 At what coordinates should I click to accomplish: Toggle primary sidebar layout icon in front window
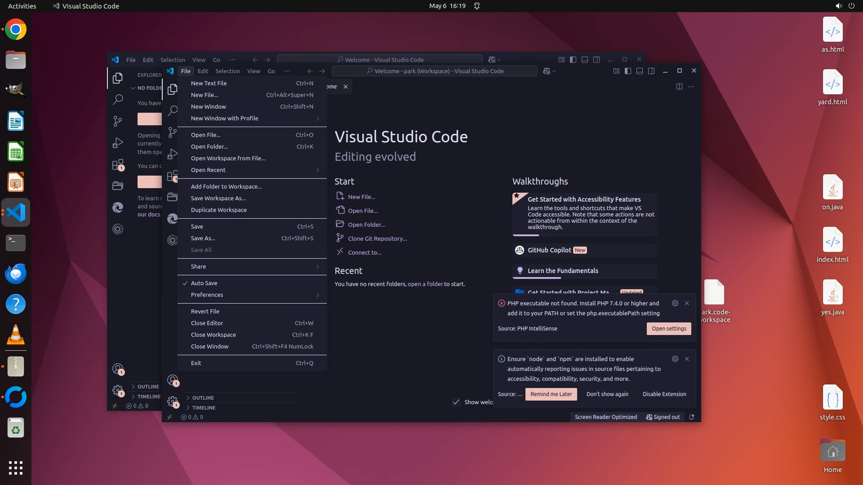628,71
